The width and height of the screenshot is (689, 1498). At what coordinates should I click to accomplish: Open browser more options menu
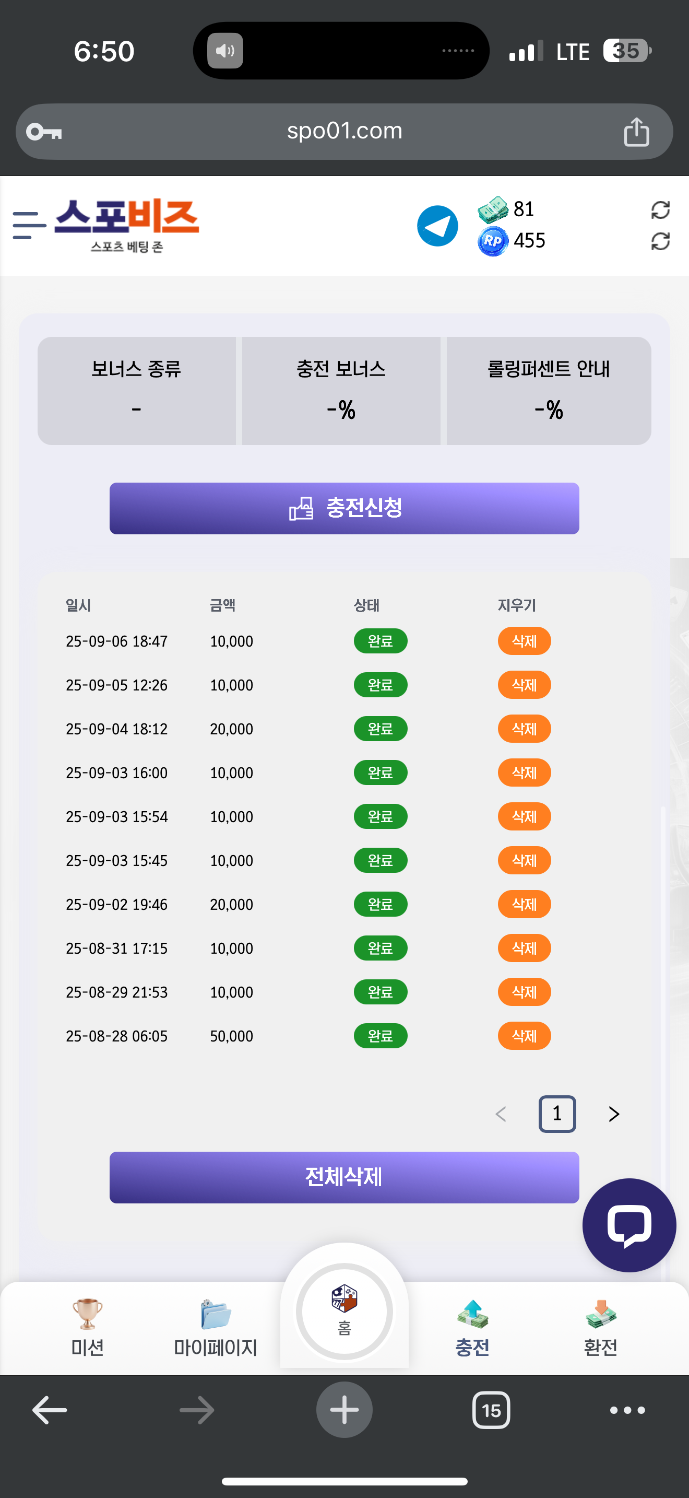(627, 1410)
